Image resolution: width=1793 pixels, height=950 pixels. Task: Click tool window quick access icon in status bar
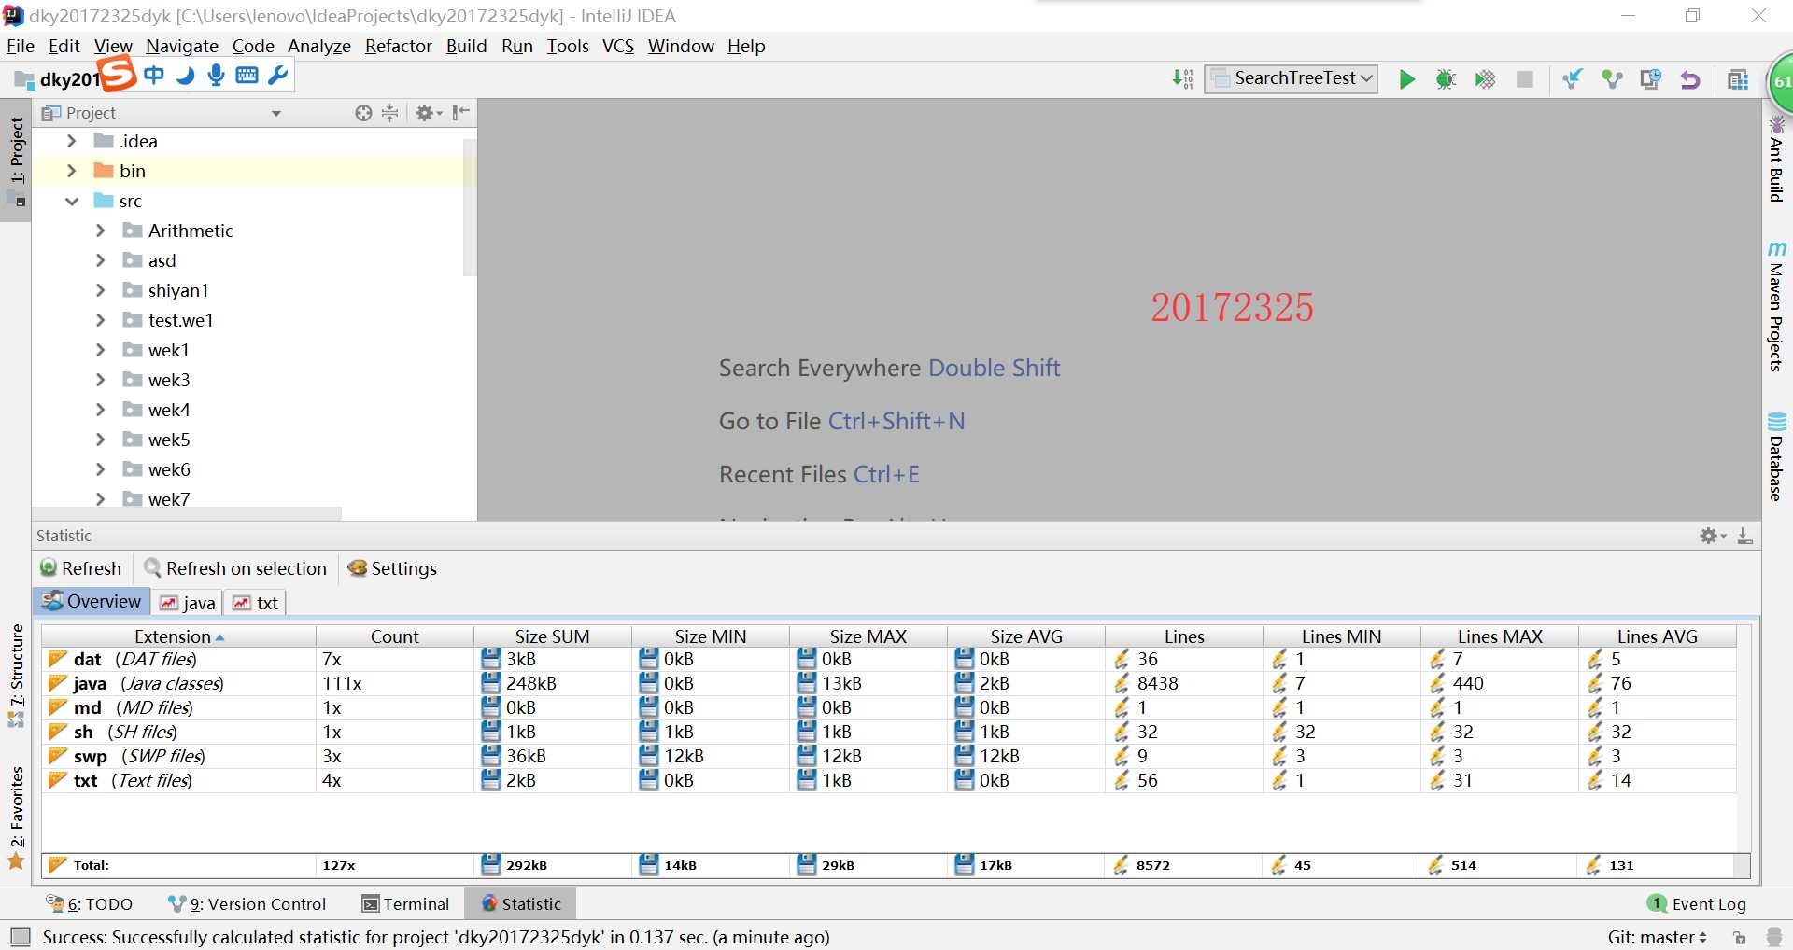coord(20,936)
